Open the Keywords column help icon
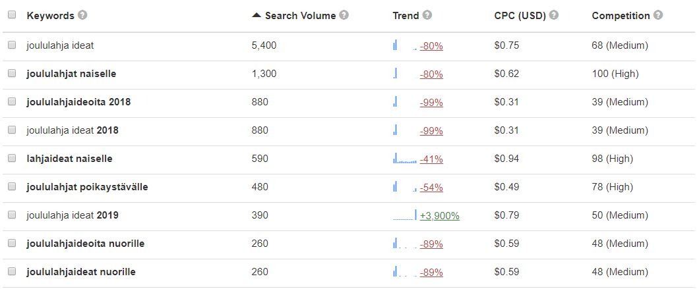 click(x=82, y=15)
